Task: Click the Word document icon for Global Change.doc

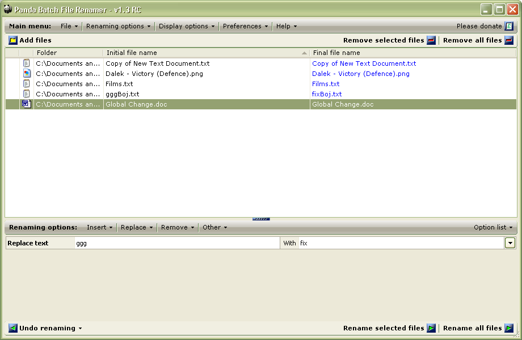Action: click(27, 104)
